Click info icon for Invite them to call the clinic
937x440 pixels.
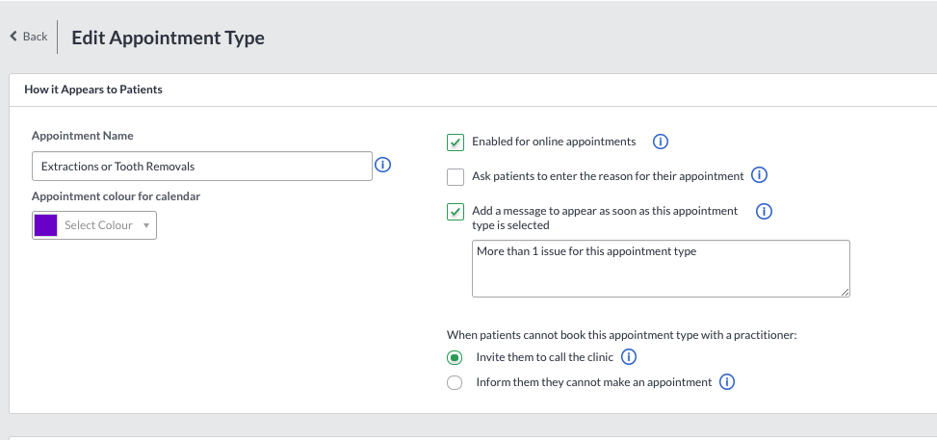[x=629, y=357]
